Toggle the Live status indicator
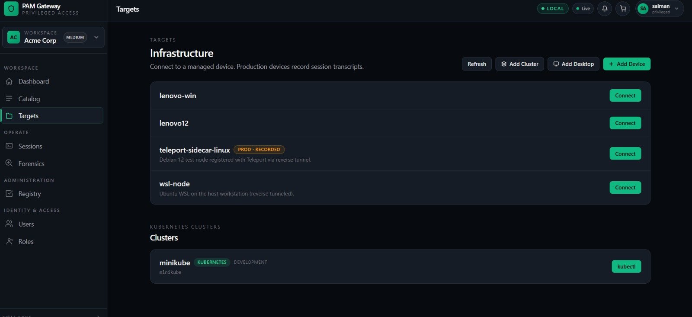Image resolution: width=692 pixels, height=317 pixels. coord(583,9)
